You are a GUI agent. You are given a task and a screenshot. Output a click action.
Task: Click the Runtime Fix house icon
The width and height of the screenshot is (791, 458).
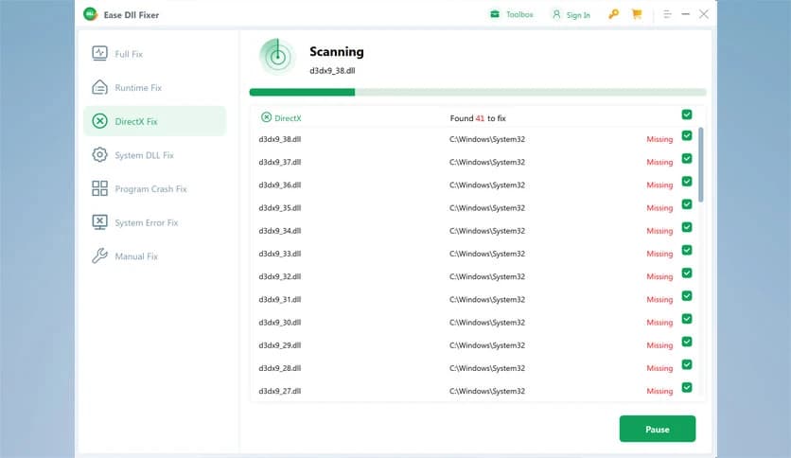point(99,87)
